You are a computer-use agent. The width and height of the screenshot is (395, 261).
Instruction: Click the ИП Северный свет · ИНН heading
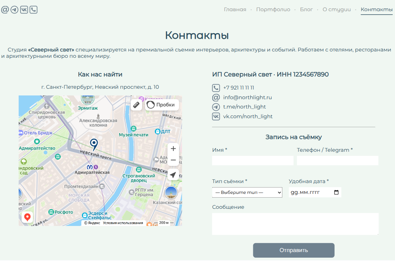click(270, 74)
